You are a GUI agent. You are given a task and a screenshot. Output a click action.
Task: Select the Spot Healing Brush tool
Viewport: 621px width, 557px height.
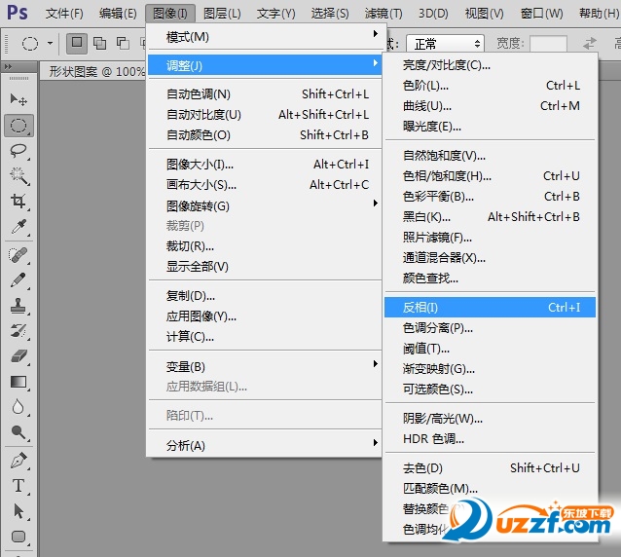point(18,255)
